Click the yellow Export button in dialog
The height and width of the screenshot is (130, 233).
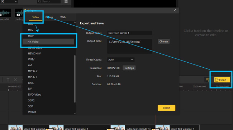tap(166, 108)
